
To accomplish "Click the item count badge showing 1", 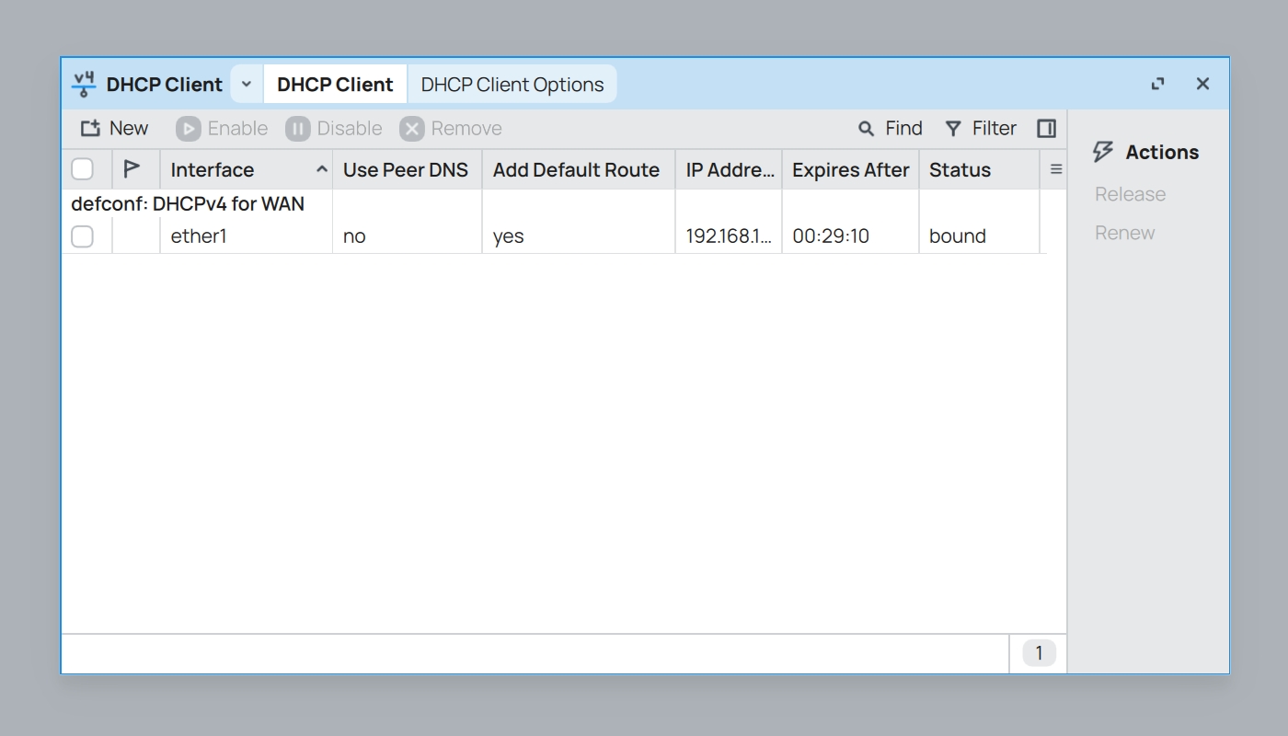I will click(1039, 653).
